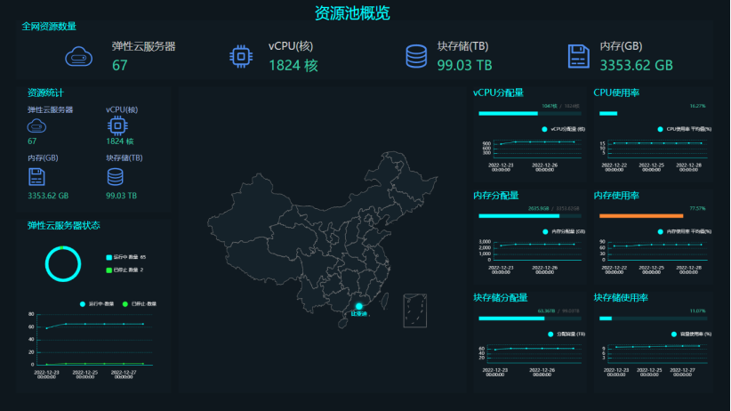Screen dimensions: 731x411
Task: Click the 块存储使用率 chart title
Action: coord(621,298)
